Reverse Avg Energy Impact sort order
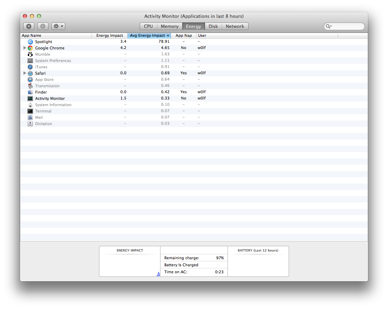 point(149,35)
